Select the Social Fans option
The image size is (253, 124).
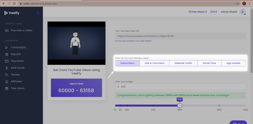click(x=209, y=63)
